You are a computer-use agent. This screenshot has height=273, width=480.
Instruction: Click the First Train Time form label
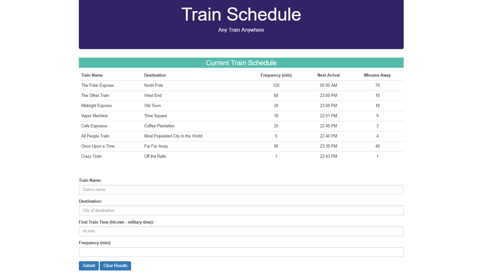(x=116, y=222)
